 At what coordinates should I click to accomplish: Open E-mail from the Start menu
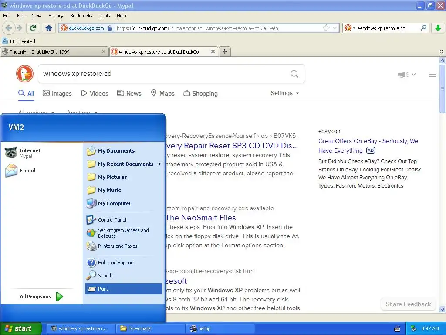41,171
